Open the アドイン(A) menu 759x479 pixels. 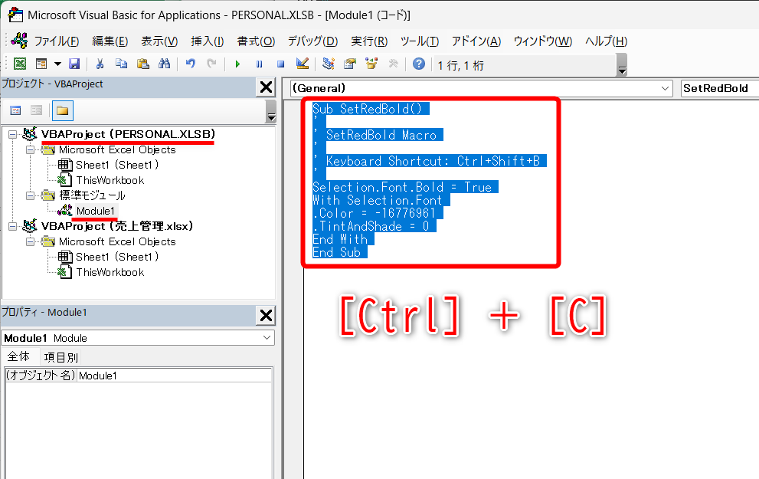point(476,41)
